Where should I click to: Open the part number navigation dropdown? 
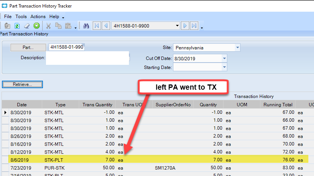(x=177, y=26)
